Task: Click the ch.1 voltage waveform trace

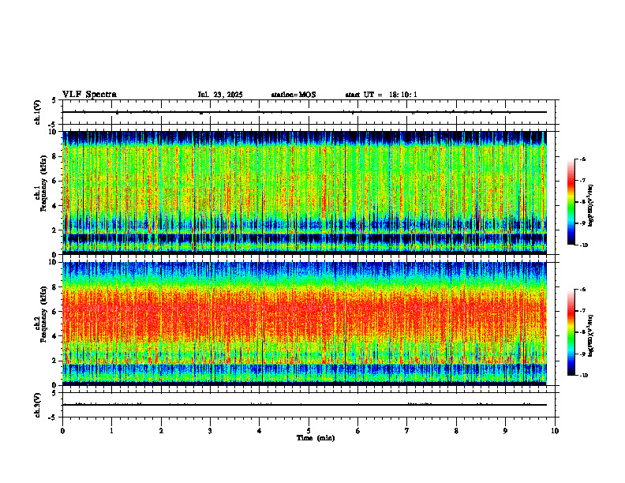Action: [305, 112]
